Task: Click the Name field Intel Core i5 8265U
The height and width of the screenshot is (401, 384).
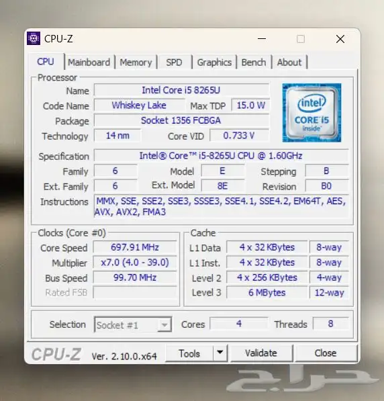Action: coord(181,90)
